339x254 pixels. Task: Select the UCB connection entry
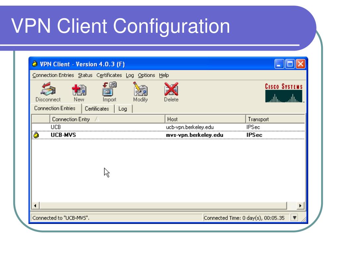coord(168,127)
